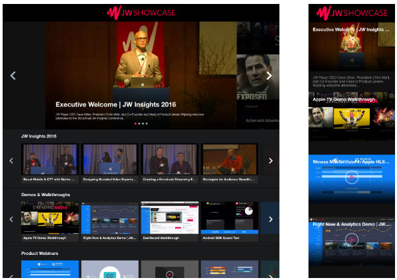Click JW Insights 2016 section heading

click(x=39, y=136)
